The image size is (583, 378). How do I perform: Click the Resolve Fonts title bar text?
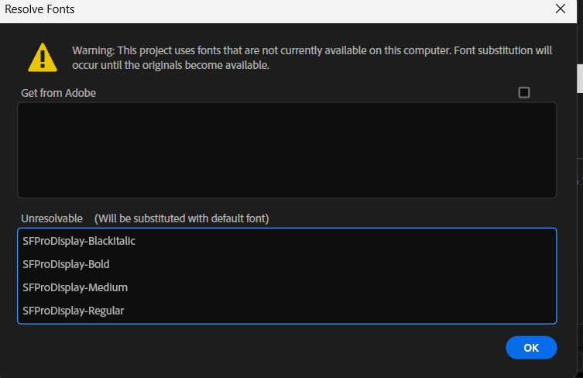[40, 10]
